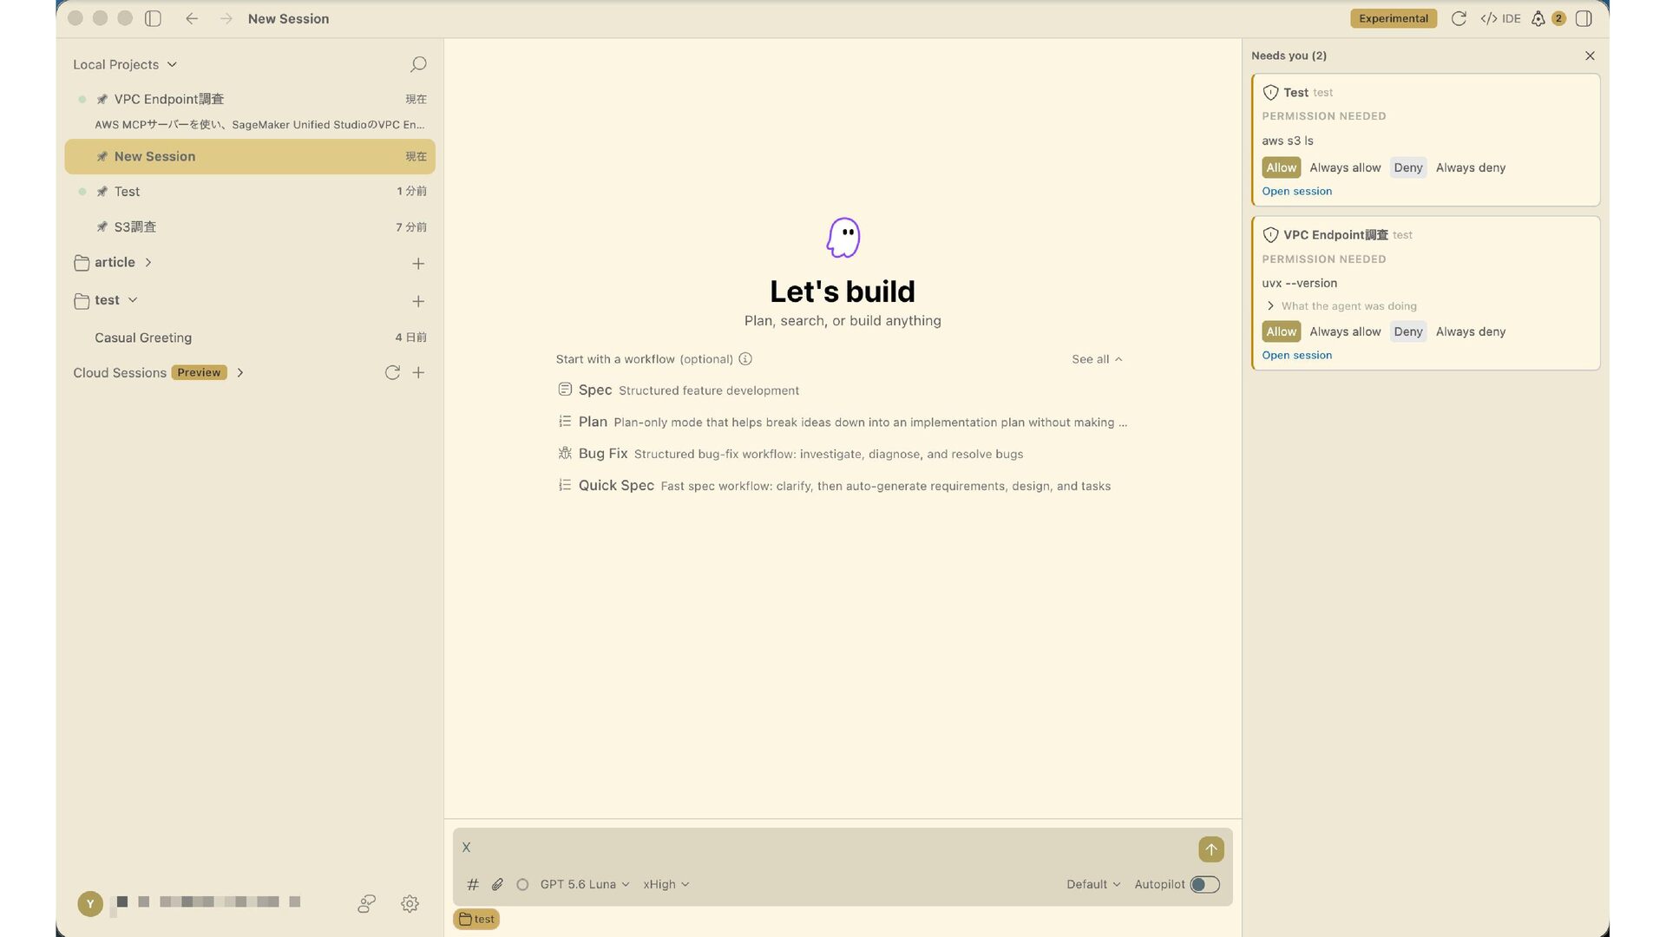
Task: Refresh Cloud Sessions list
Action: [x=392, y=372]
